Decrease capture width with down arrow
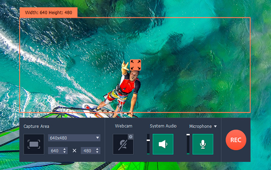 64,152
